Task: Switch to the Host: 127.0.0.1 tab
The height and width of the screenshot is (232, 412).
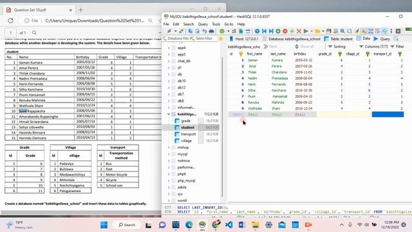Action: (244, 39)
